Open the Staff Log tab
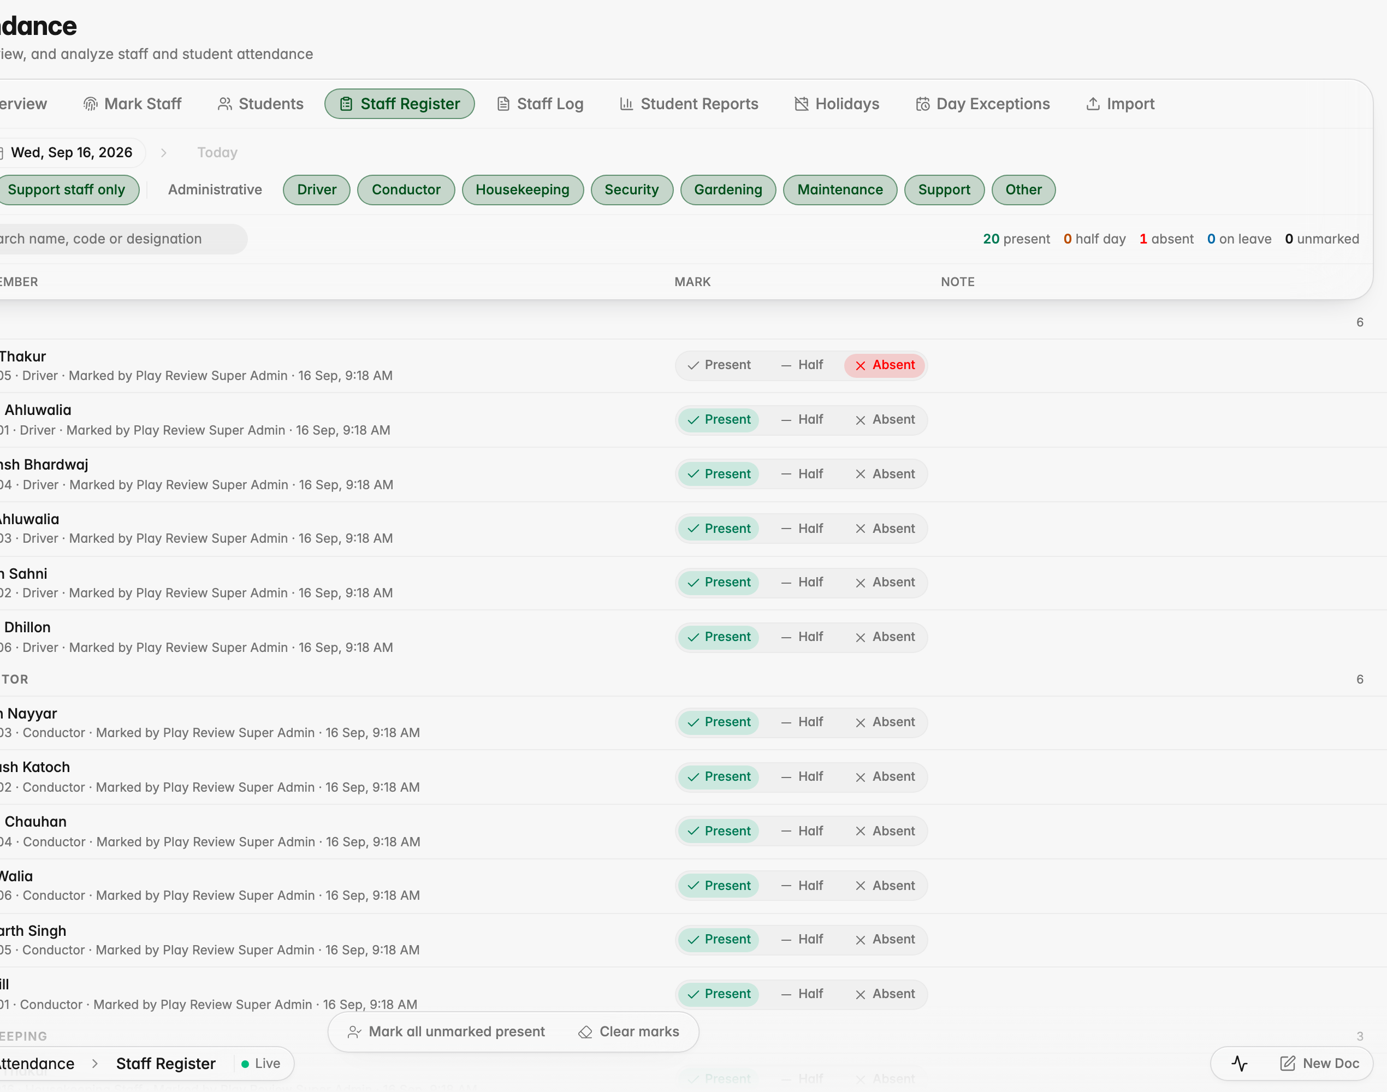This screenshot has width=1387, height=1092. click(x=541, y=104)
